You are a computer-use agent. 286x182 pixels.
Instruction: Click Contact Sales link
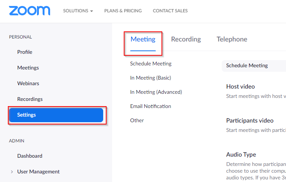(170, 11)
